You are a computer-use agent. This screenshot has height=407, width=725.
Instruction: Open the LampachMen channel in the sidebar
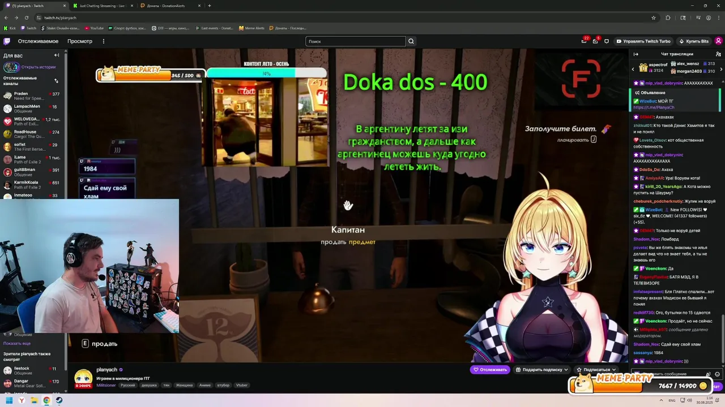tap(33, 109)
